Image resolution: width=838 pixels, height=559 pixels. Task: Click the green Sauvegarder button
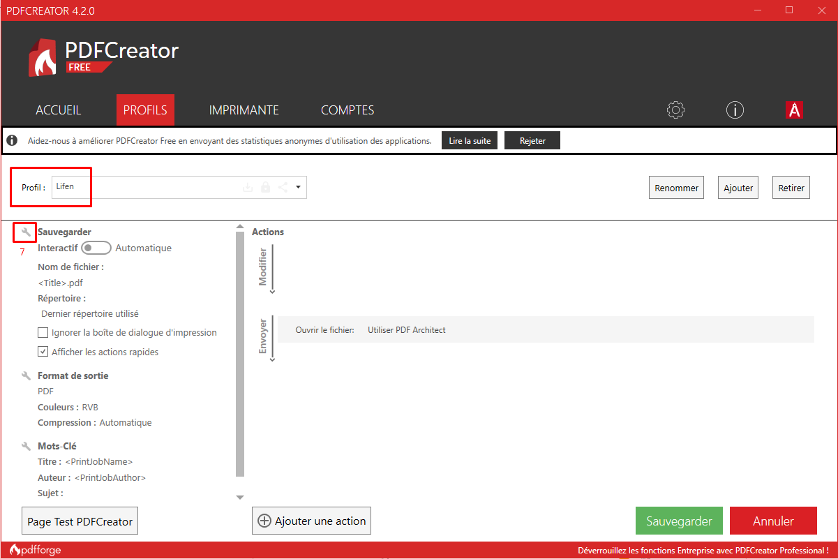(x=679, y=521)
